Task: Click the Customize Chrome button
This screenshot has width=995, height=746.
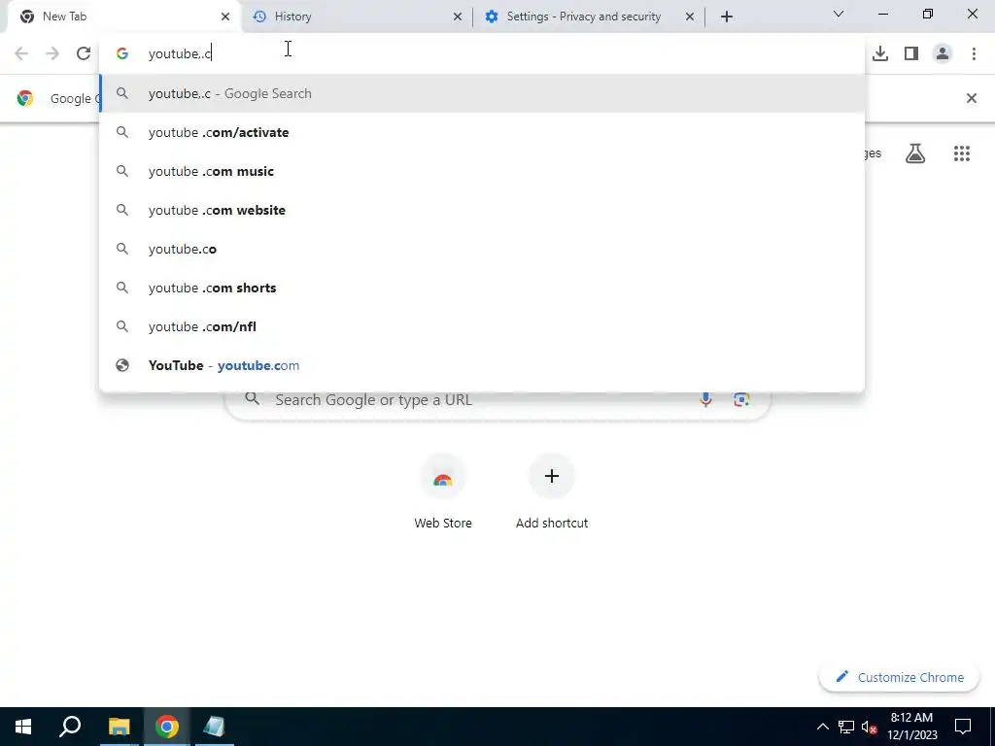Action: tap(899, 677)
